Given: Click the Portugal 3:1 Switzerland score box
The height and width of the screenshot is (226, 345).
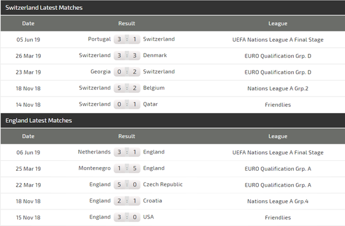Looking at the screenshot, I should pyautogui.click(x=127, y=39).
